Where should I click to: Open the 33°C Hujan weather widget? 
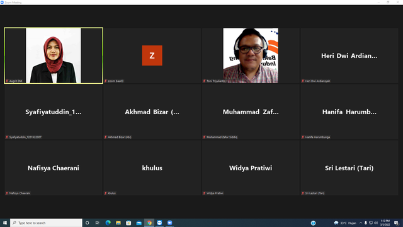(x=345, y=223)
